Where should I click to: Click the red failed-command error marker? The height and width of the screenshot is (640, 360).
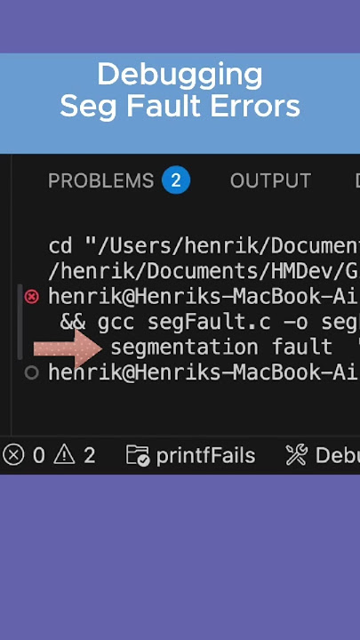tap(31, 296)
